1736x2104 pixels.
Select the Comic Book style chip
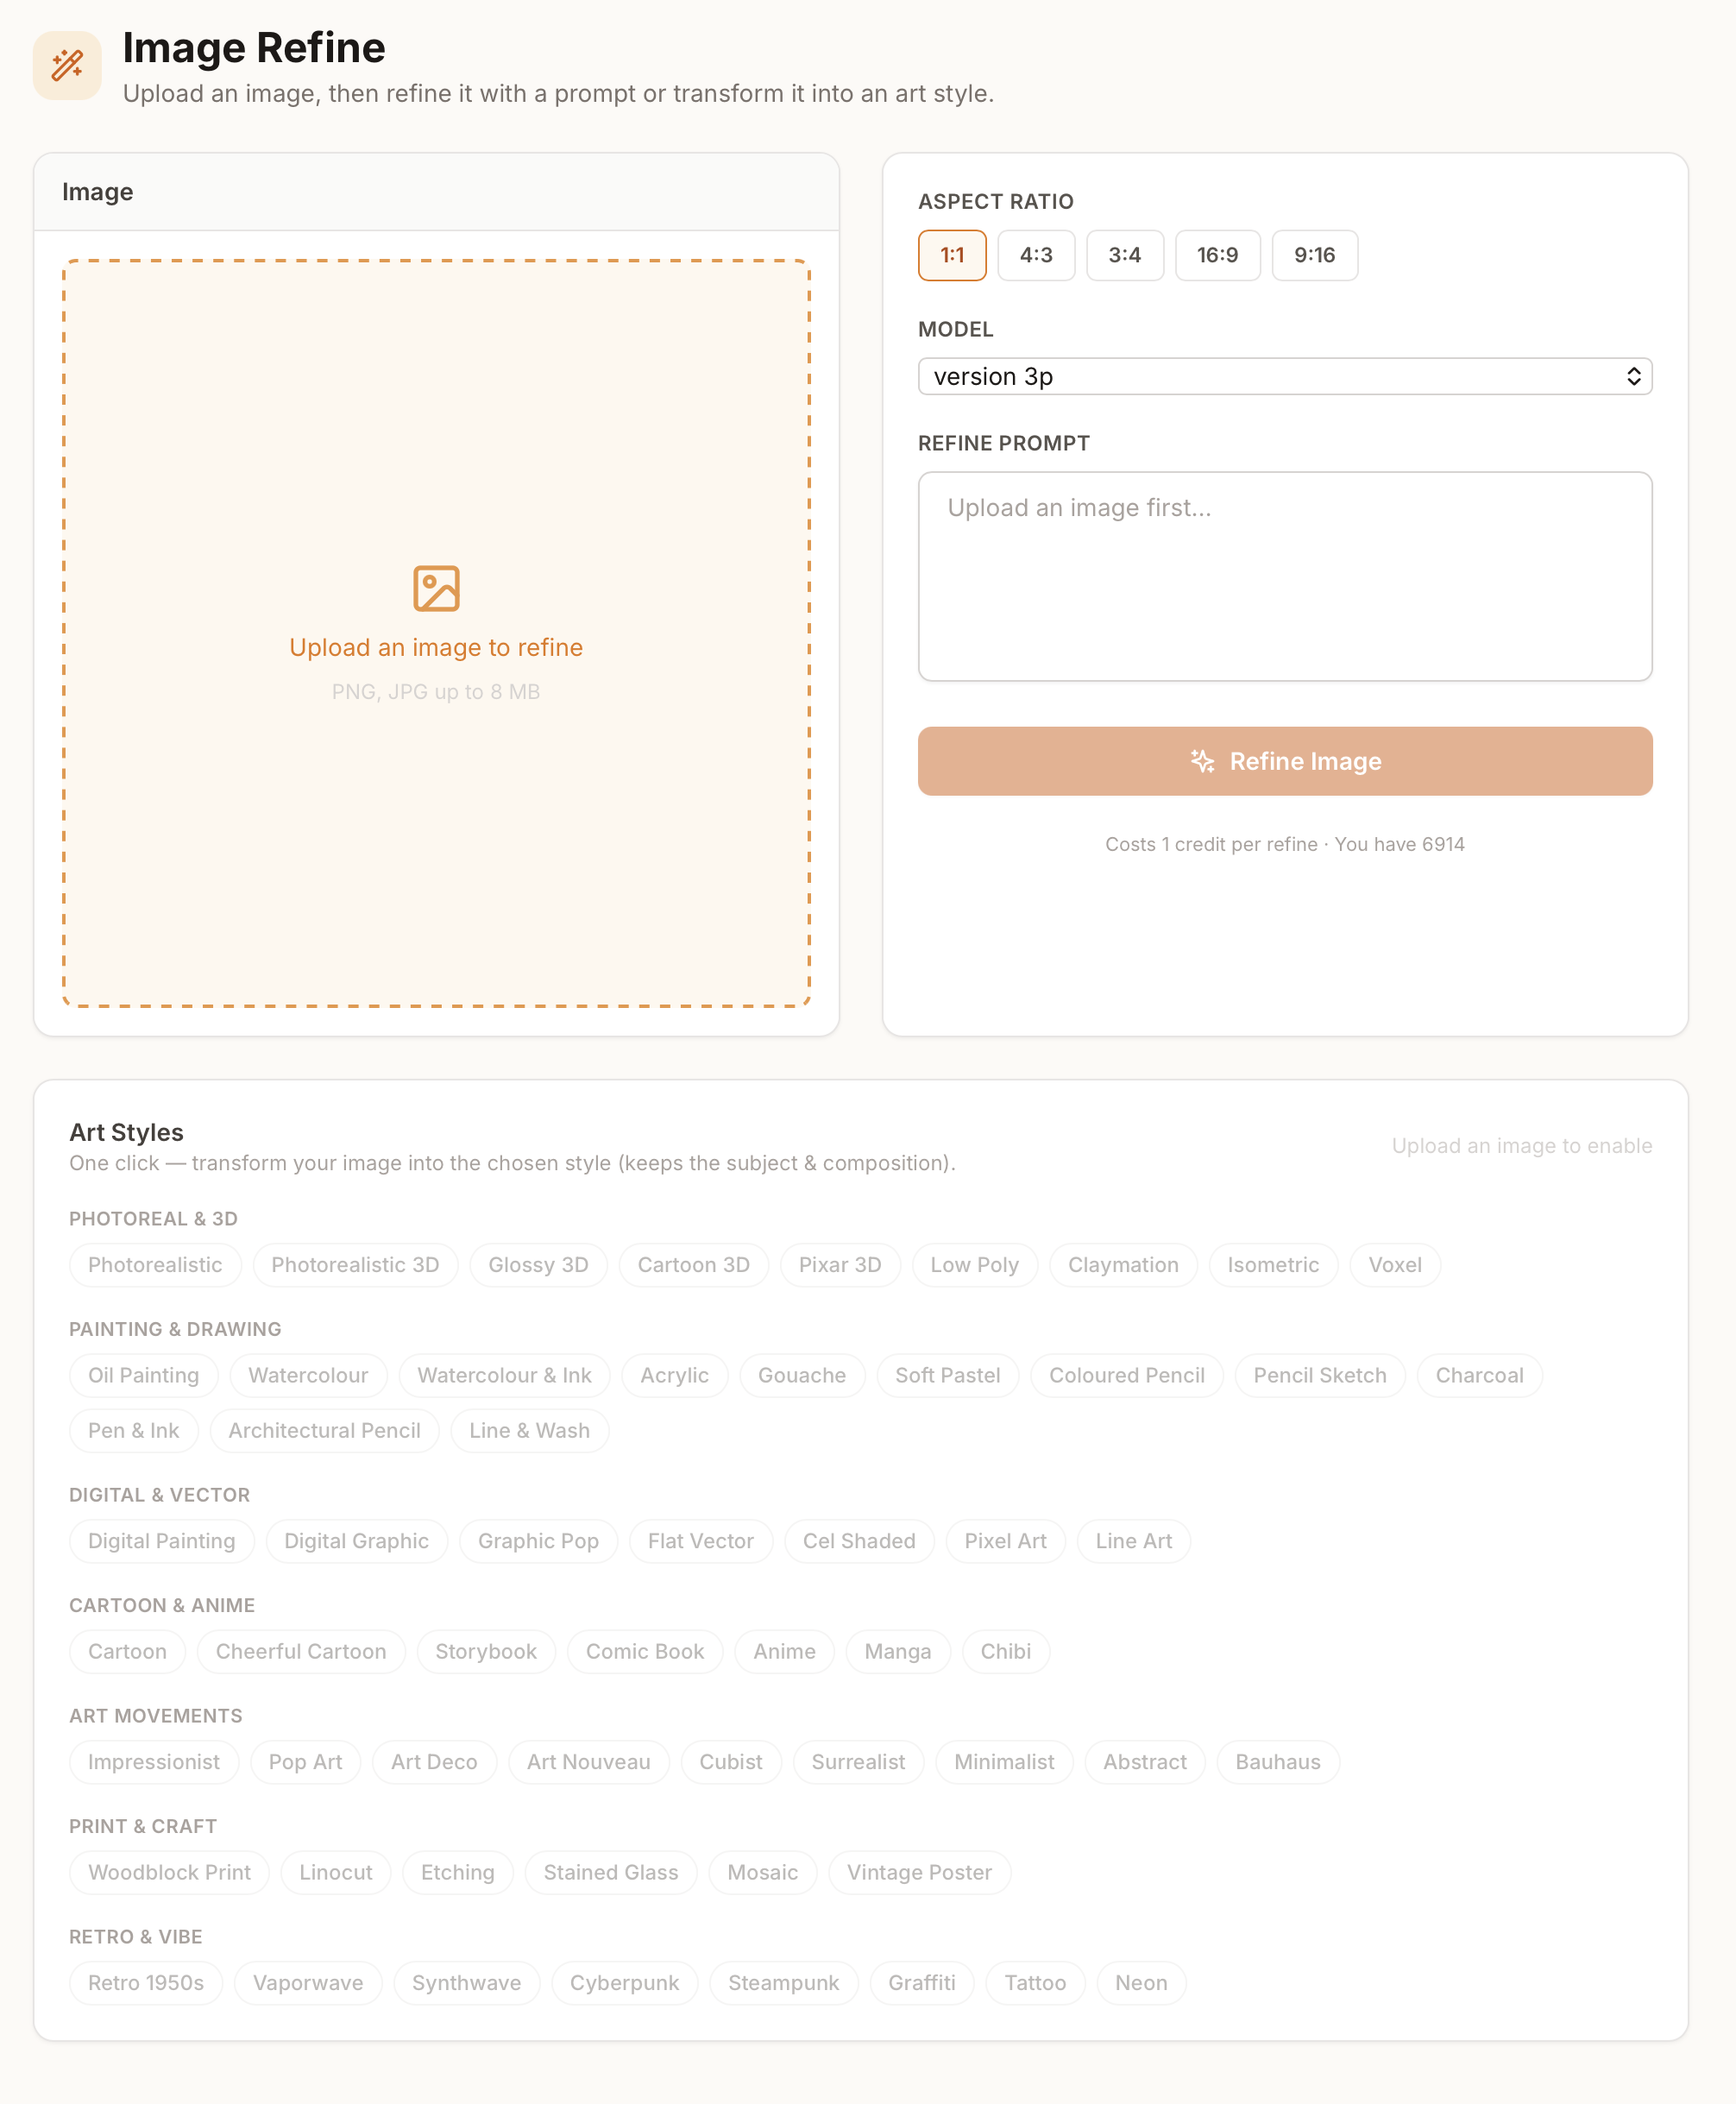coord(644,1651)
